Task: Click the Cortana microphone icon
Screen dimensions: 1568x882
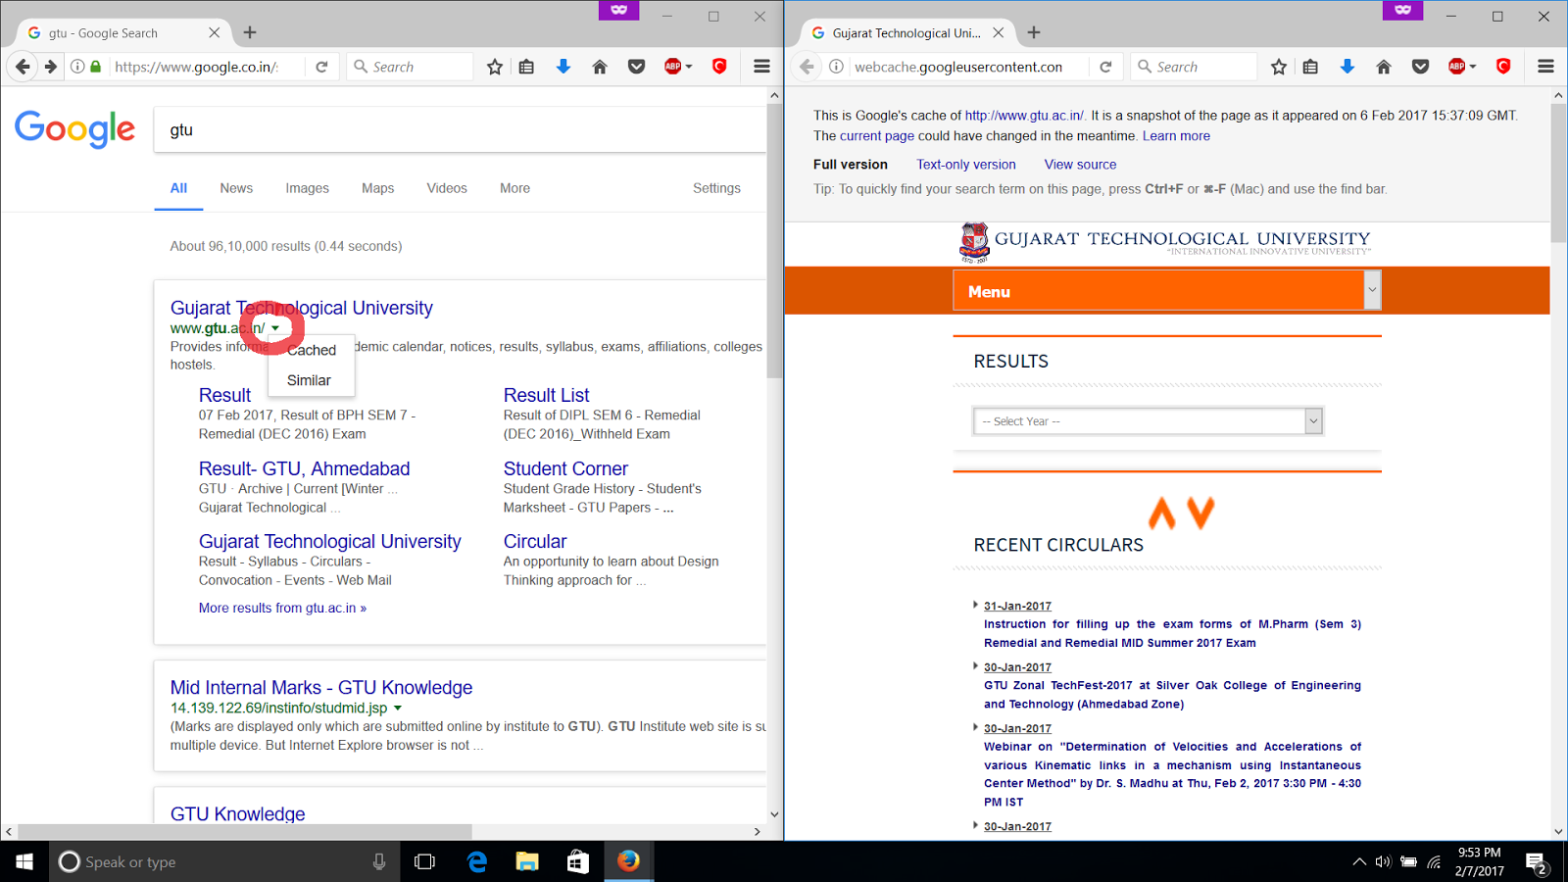Action: [379, 861]
